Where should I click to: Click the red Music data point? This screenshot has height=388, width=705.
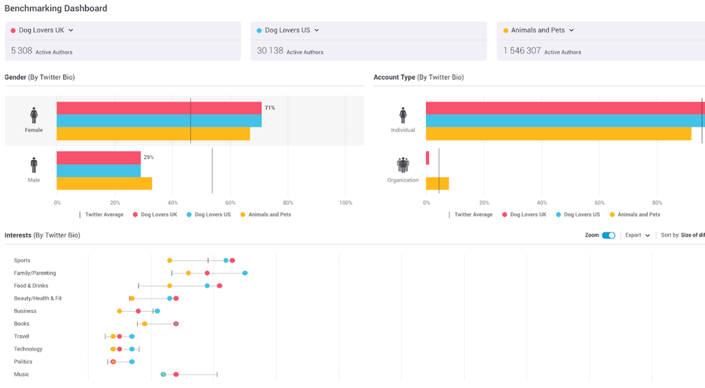tap(176, 374)
